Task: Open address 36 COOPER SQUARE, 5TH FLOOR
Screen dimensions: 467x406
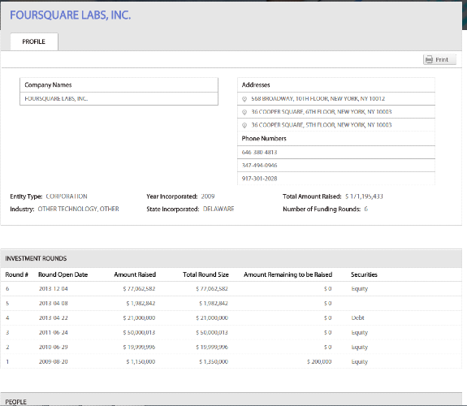Action: pos(322,125)
